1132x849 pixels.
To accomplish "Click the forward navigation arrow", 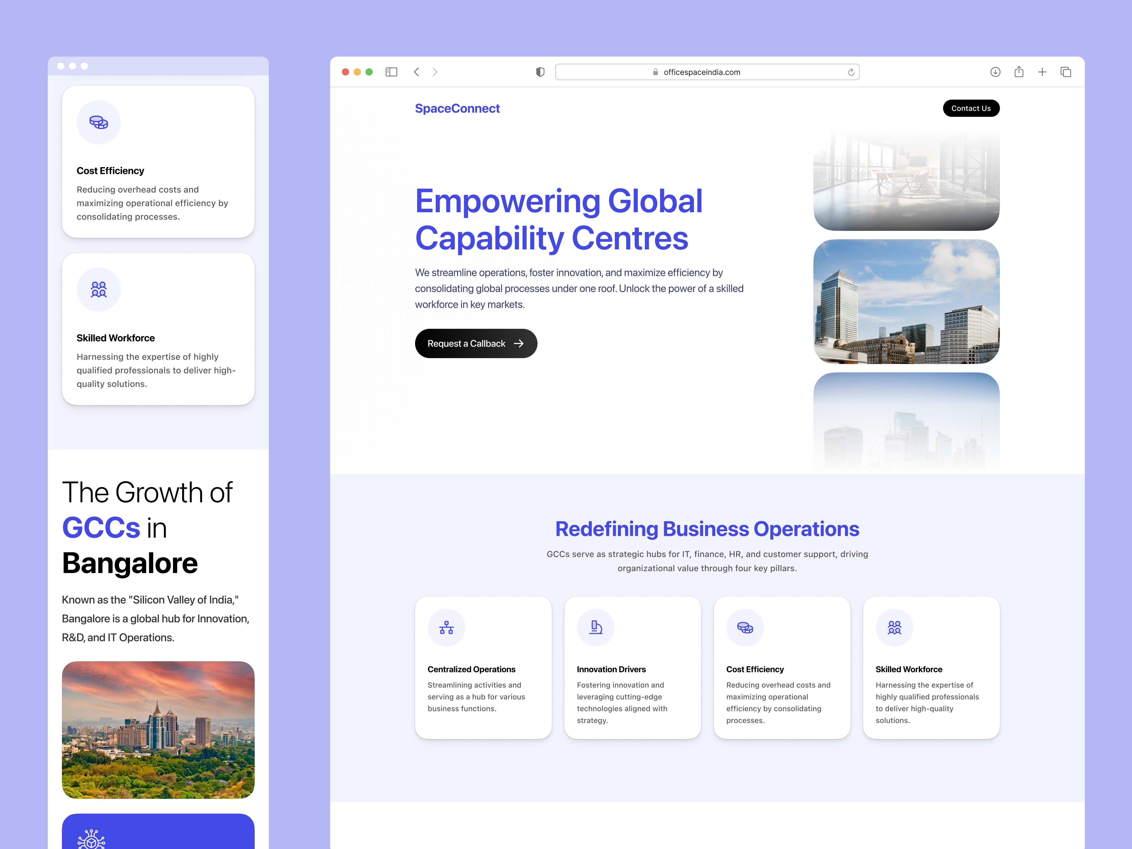I will (435, 72).
